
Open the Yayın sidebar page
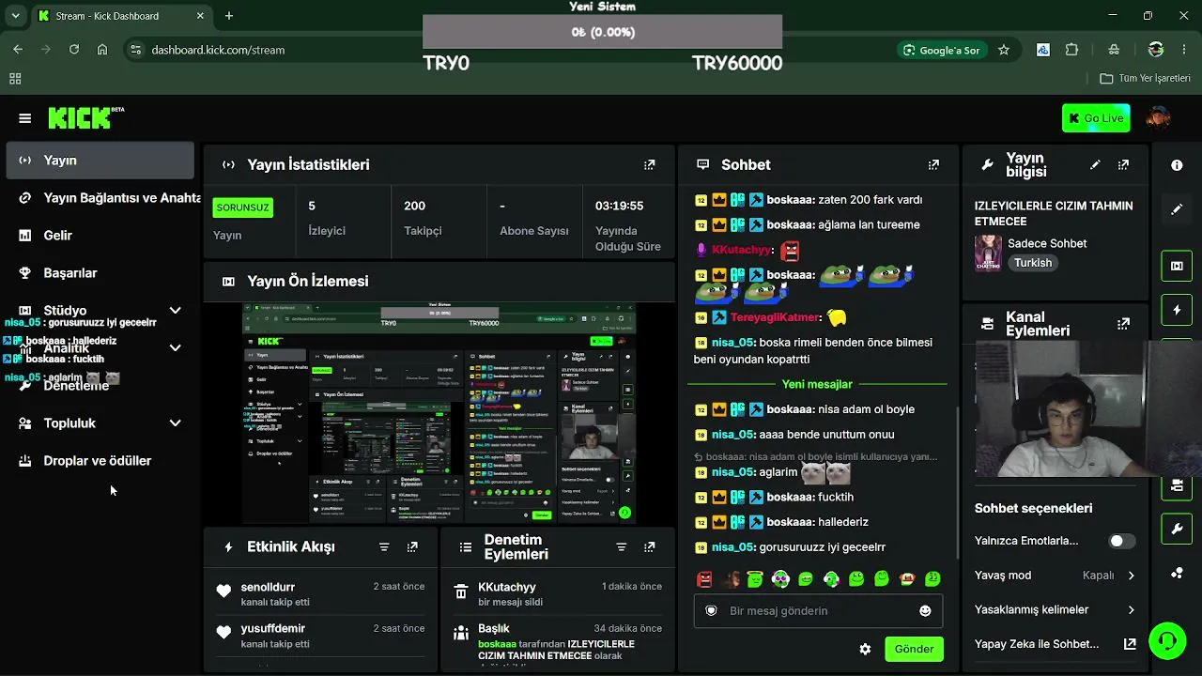point(100,161)
